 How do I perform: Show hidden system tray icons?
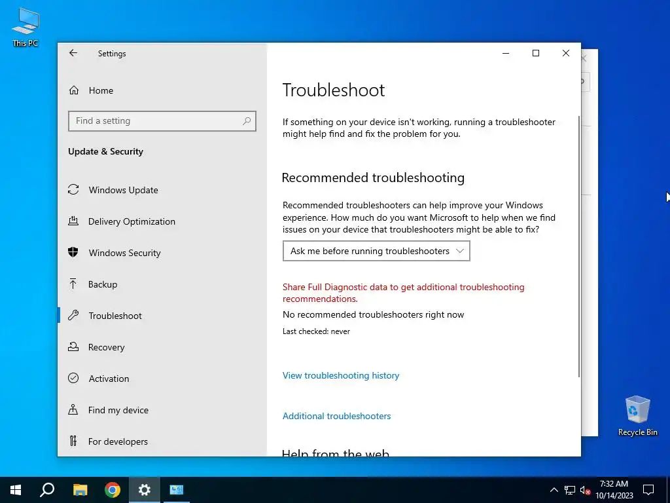pos(554,490)
